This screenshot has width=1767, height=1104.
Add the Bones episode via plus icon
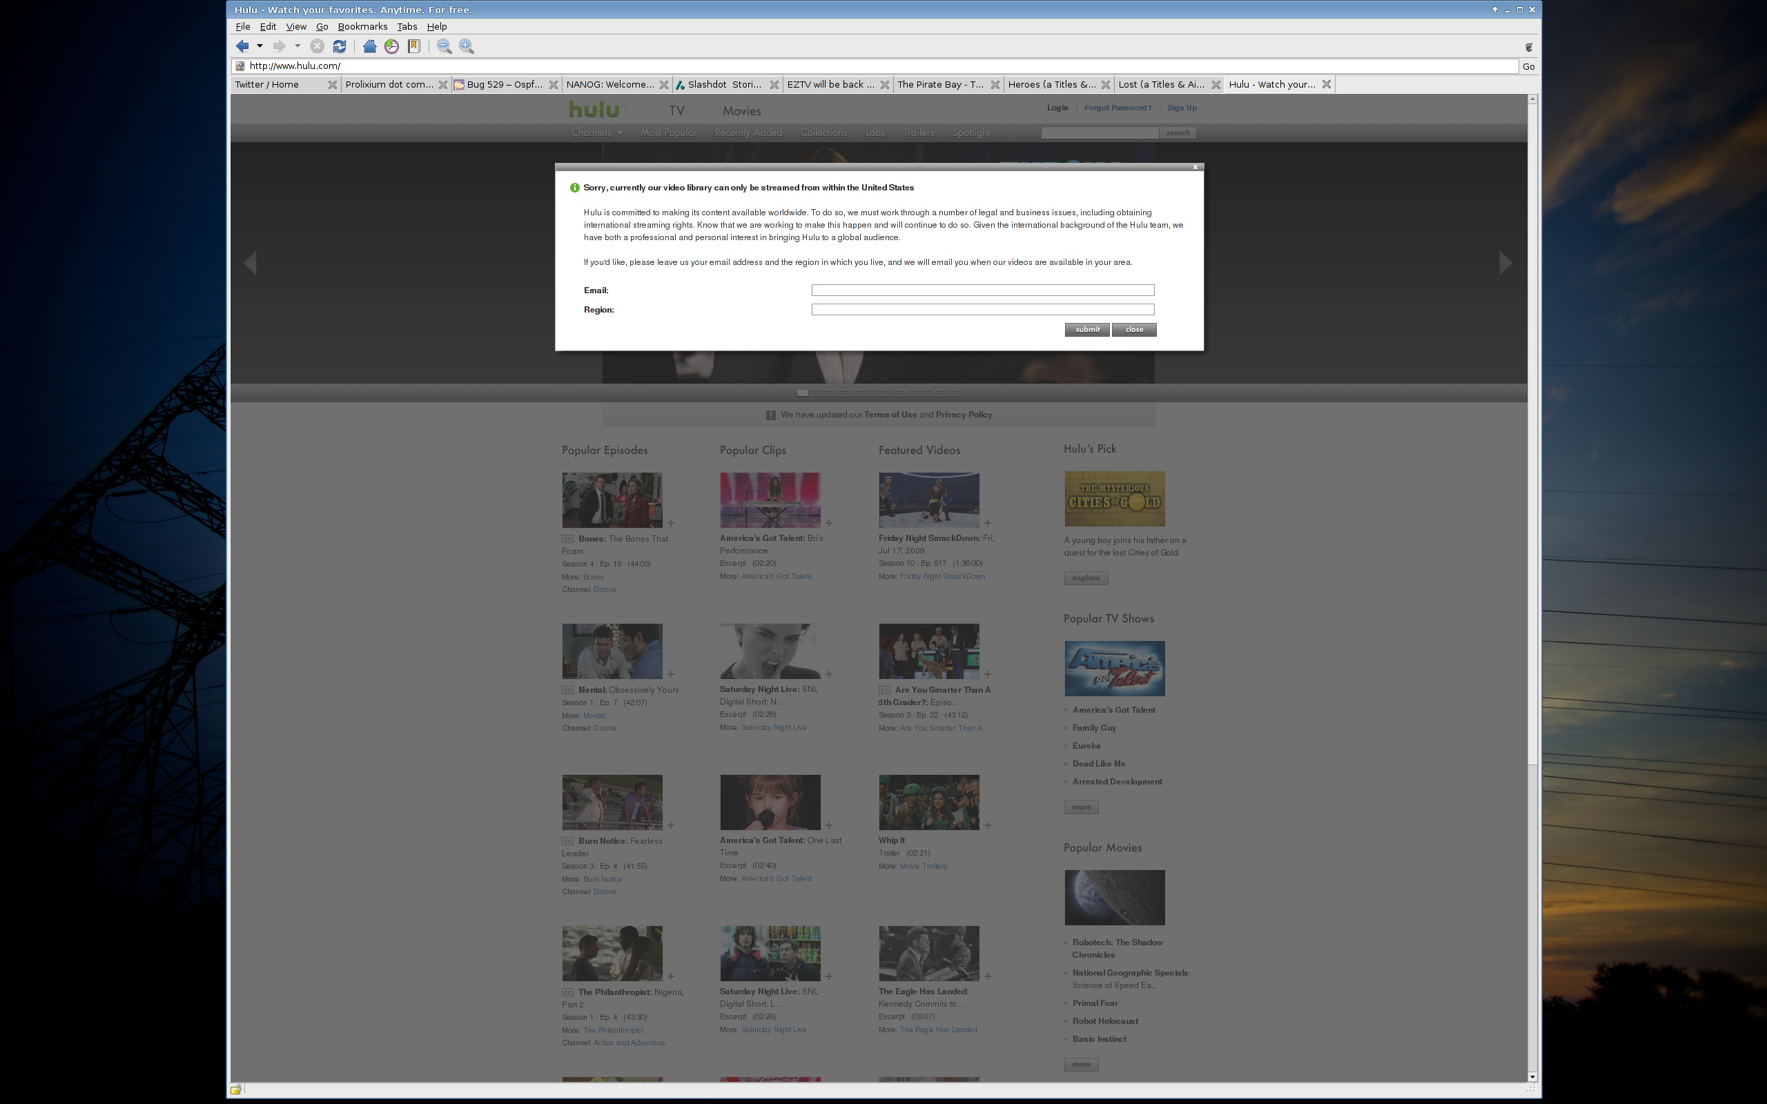[670, 523]
